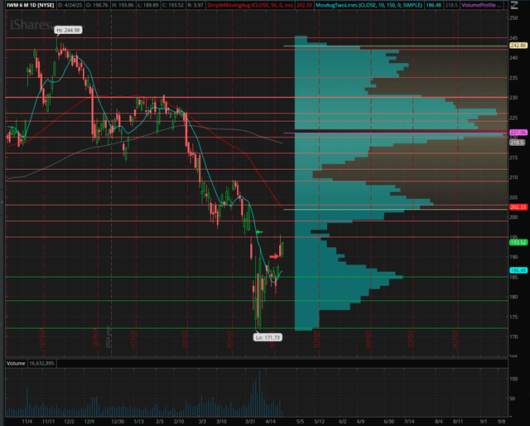530x426 pixels.
Task: Click the 5/12 date on time axis
Action: coord(320,421)
